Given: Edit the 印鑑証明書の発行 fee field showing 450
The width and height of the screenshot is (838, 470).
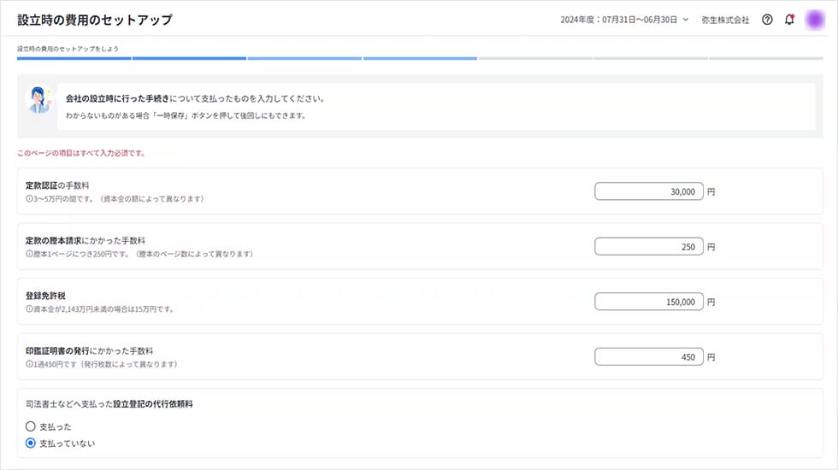Looking at the screenshot, I should 649,357.
